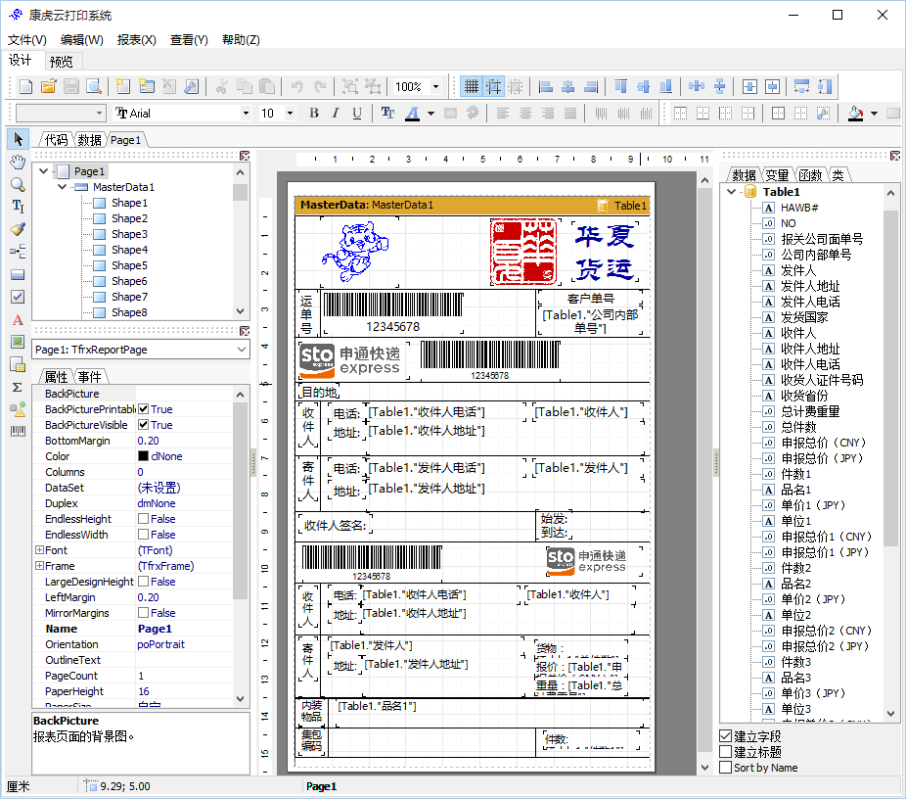This screenshot has width=906, height=799.
Task: Switch to the 预览 tab
Action: pyautogui.click(x=61, y=61)
